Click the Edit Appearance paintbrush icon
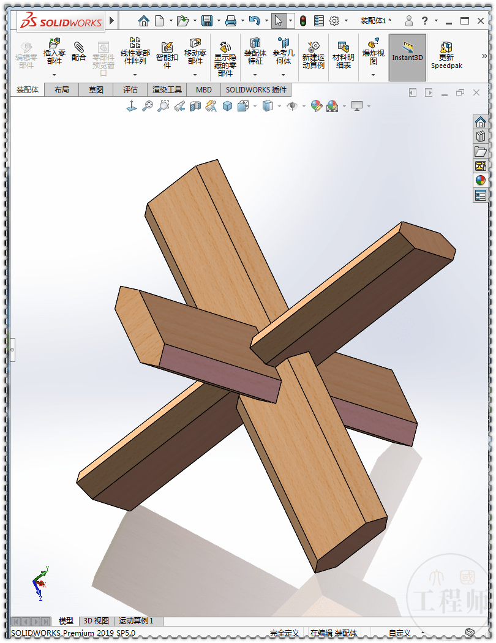The width and height of the screenshot is (496, 643). pos(316,105)
